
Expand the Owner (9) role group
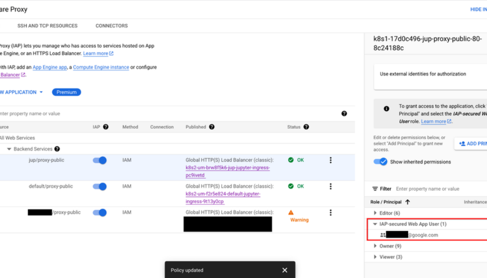[x=375, y=246]
